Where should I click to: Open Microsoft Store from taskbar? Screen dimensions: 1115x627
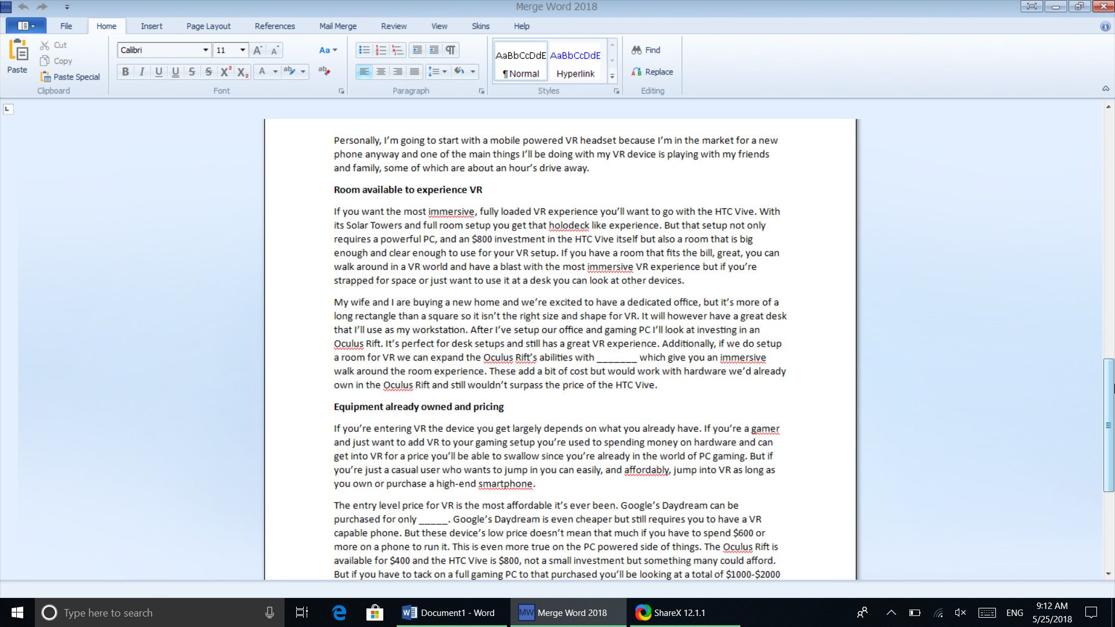[x=375, y=612]
